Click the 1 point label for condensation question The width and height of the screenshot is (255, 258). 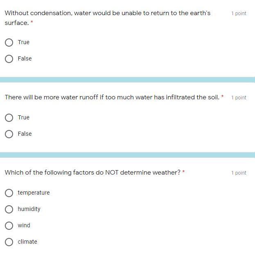239,13
